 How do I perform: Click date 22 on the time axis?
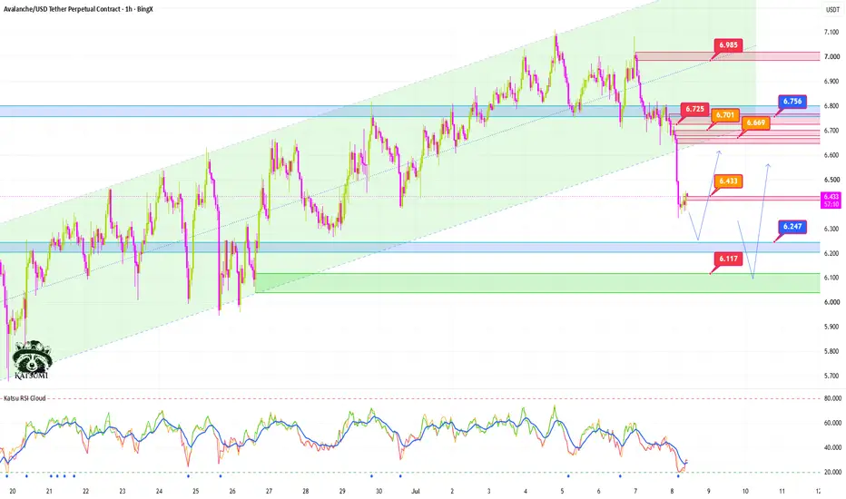(86, 492)
